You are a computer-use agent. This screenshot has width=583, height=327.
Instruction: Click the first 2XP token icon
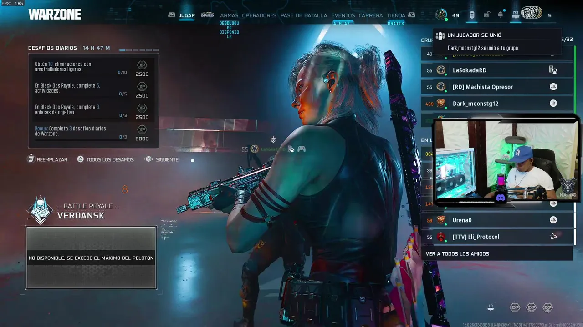tap(515, 307)
